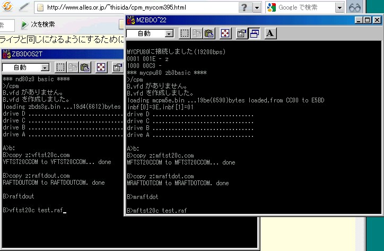The width and height of the screenshot is (384, 251).
Task: Click the Paste icon in MZBDO~22 toolbar
Action: pyautogui.click(x=209, y=33)
